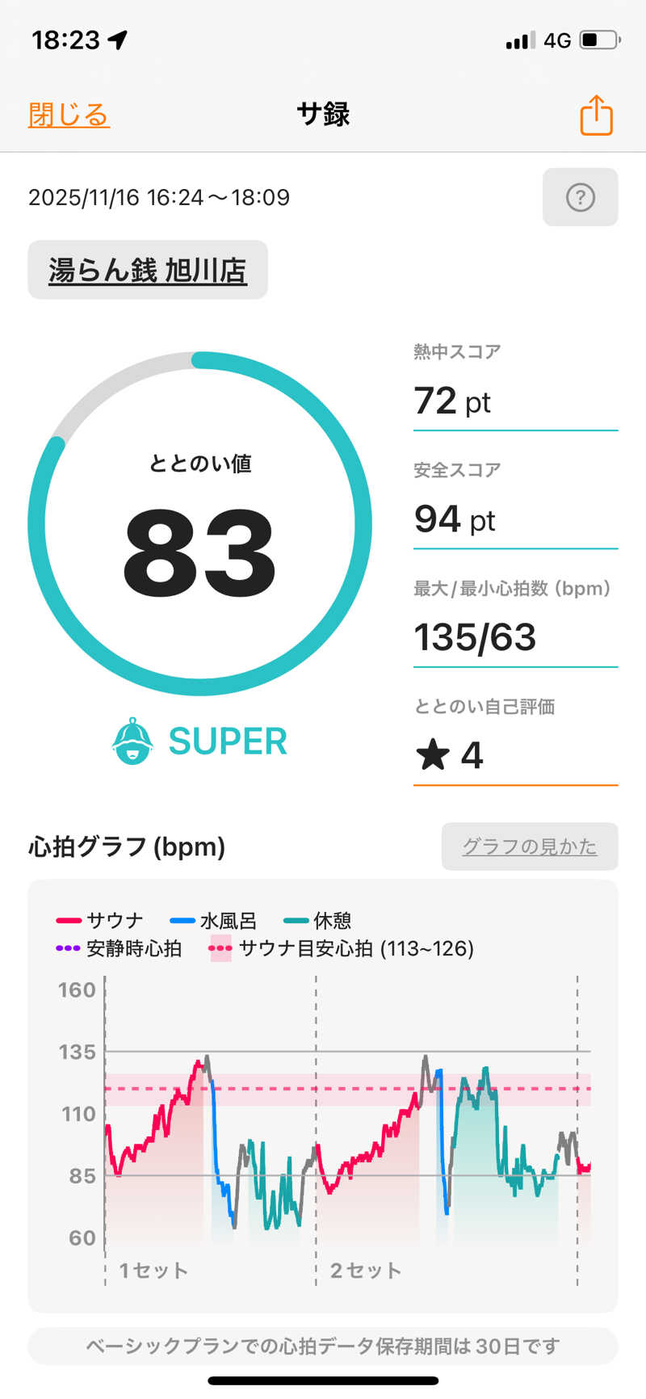Tap the battery indicator icon
The image size is (646, 1399).
(x=599, y=40)
